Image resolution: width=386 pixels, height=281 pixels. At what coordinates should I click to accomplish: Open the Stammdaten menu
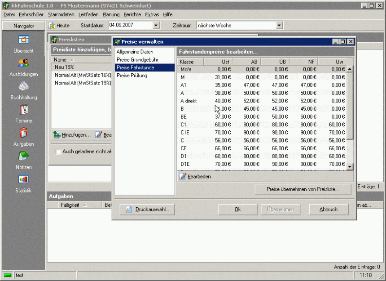tap(61, 15)
